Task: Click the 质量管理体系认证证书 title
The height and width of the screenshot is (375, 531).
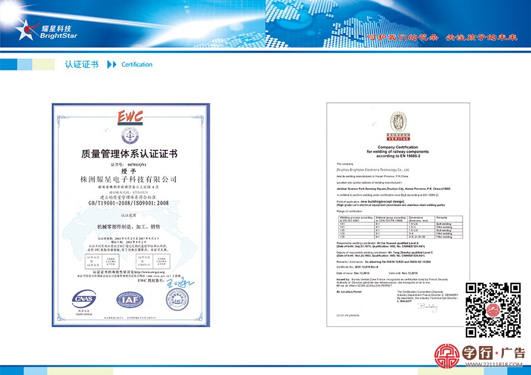Action: [129, 154]
